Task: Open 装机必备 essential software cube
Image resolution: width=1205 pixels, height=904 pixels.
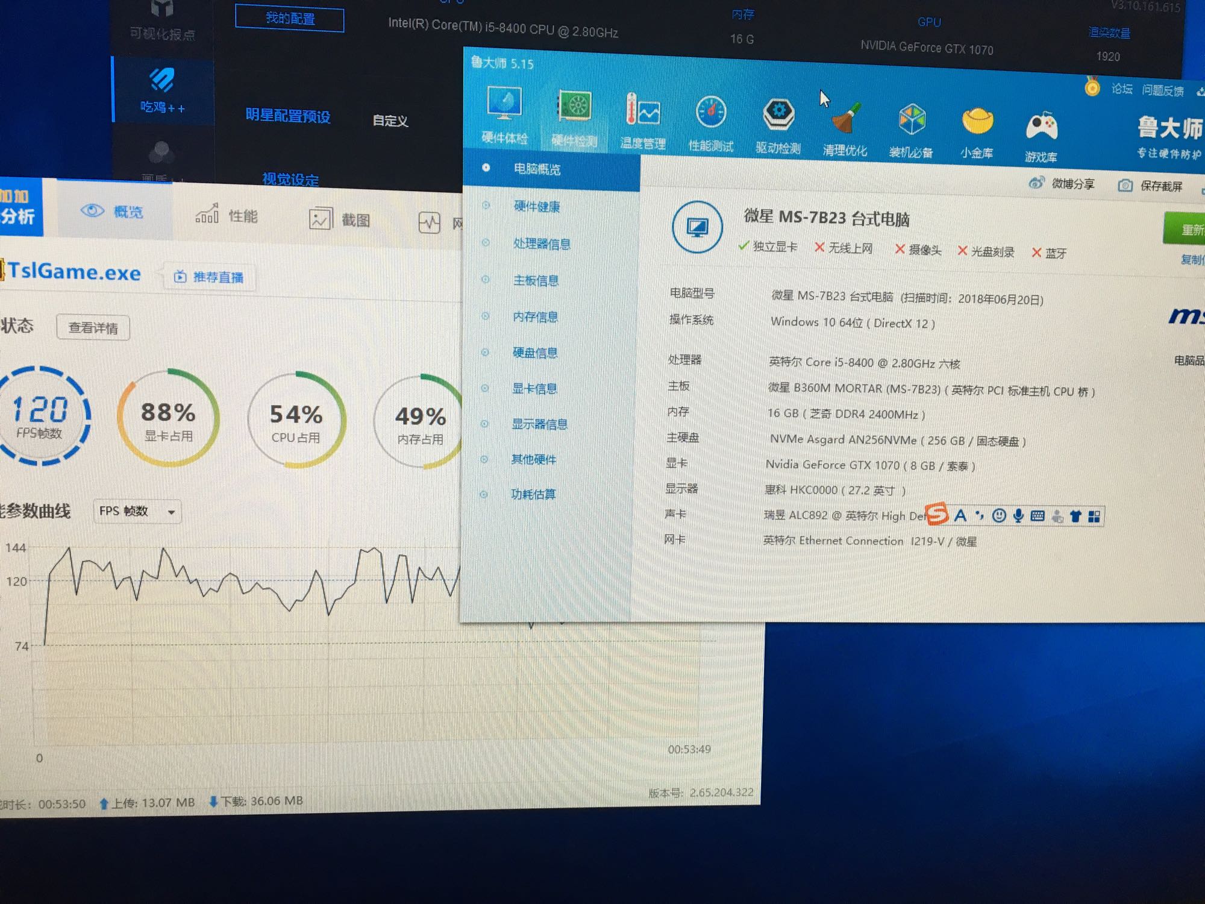Action: pos(911,131)
